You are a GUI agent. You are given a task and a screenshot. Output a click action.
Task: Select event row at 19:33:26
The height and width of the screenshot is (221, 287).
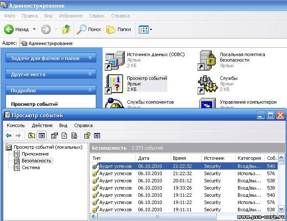pos(184,188)
